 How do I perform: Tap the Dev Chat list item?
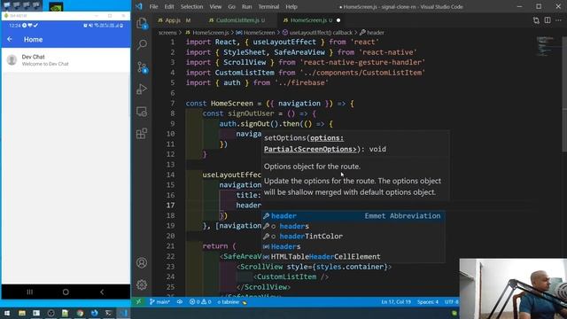point(66,60)
